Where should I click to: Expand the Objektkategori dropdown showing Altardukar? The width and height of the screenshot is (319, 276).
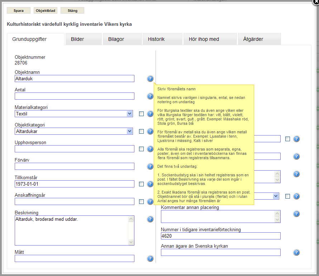(74, 131)
